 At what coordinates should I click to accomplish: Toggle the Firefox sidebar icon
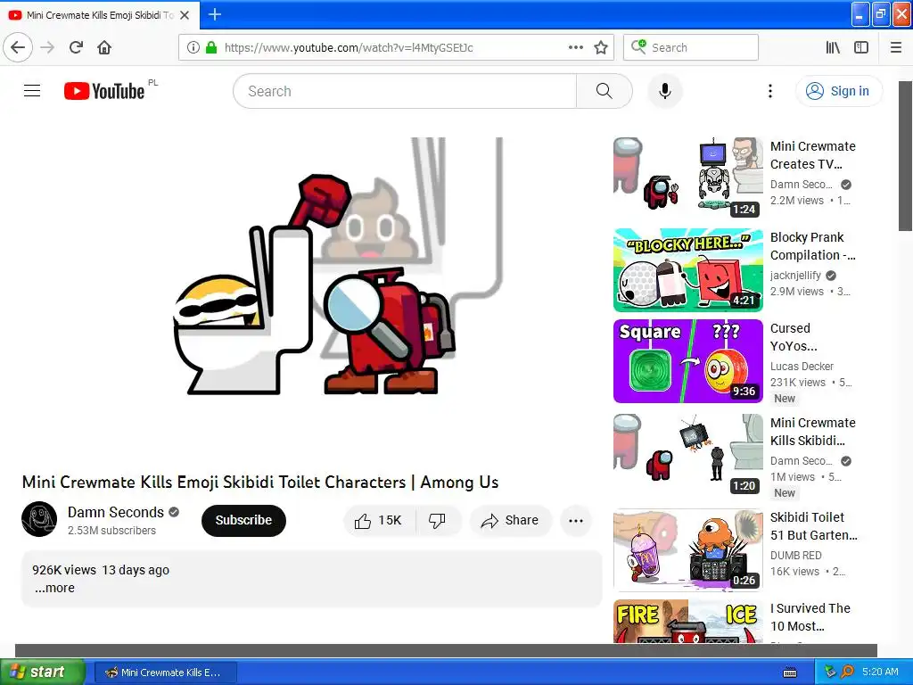(861, 47)
